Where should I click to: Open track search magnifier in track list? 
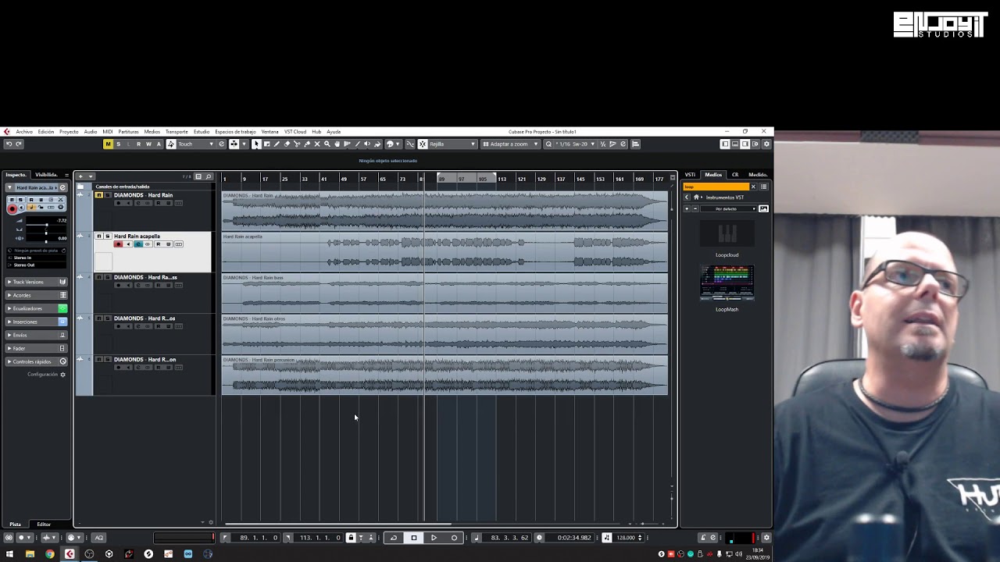209,176
